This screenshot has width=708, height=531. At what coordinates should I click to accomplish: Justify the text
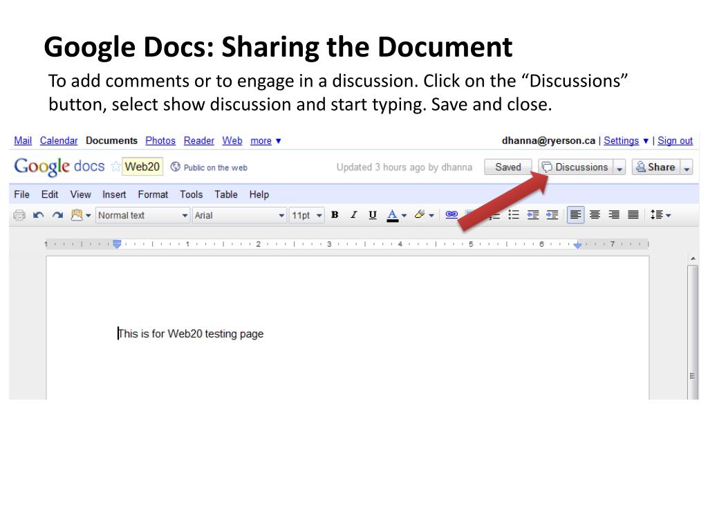point(633,215)
